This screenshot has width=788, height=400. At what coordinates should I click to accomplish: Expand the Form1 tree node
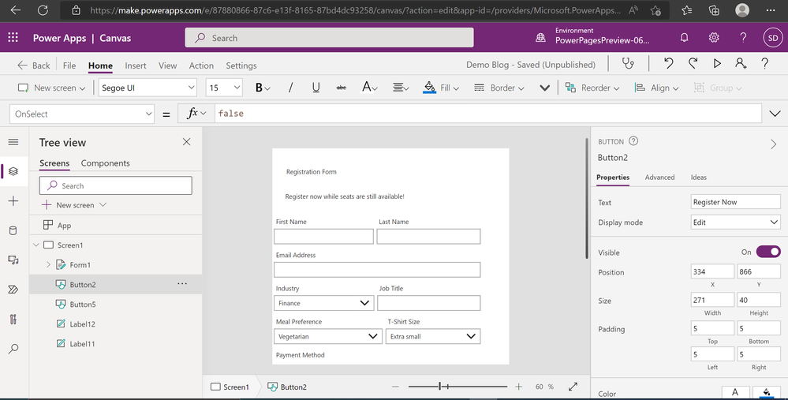(x=48, y=264)
